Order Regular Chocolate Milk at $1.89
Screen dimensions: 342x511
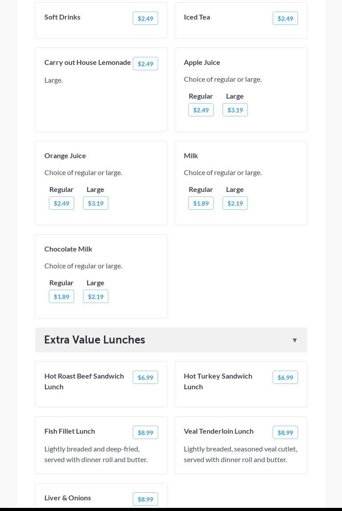coord(61,296)
